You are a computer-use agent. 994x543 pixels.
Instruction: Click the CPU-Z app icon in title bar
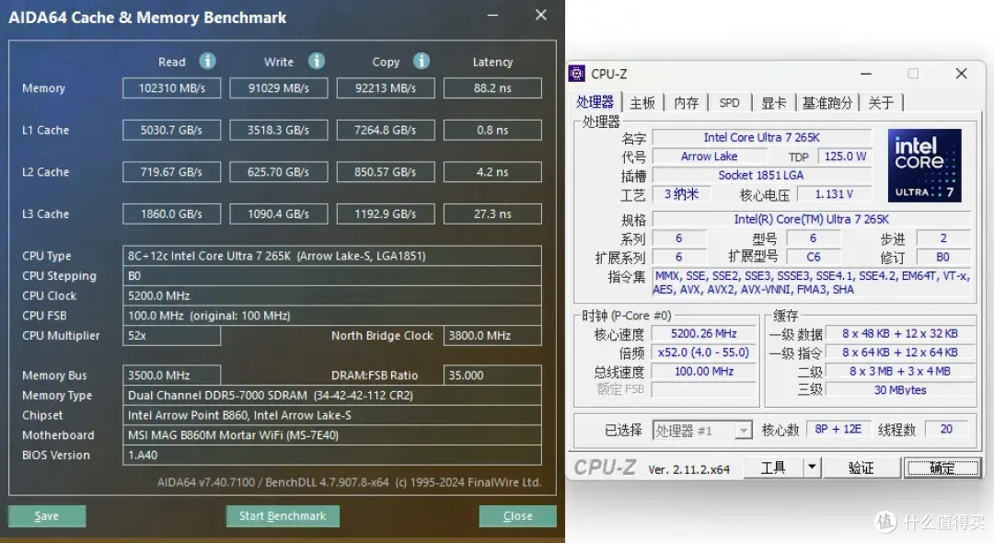tap(577, 74)
